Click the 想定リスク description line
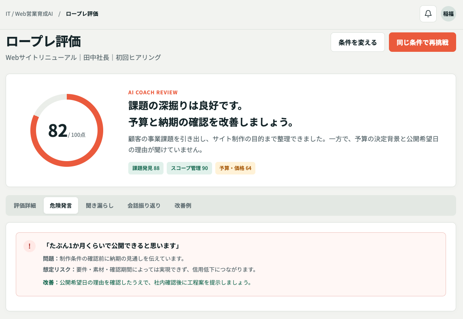 tap(150, 270)
